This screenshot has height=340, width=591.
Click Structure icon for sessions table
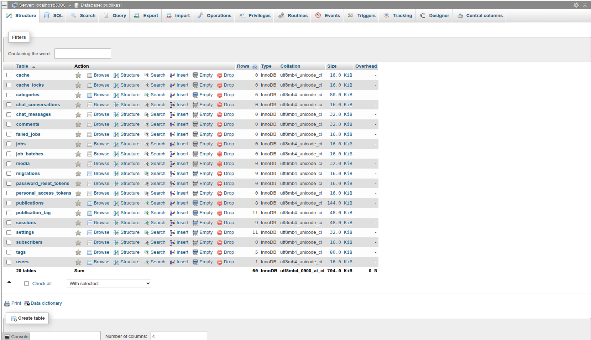point(116,223)
